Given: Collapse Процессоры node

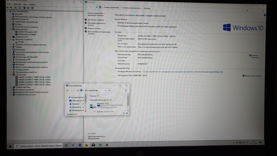Looking at the screenshot, I should 11,75.
